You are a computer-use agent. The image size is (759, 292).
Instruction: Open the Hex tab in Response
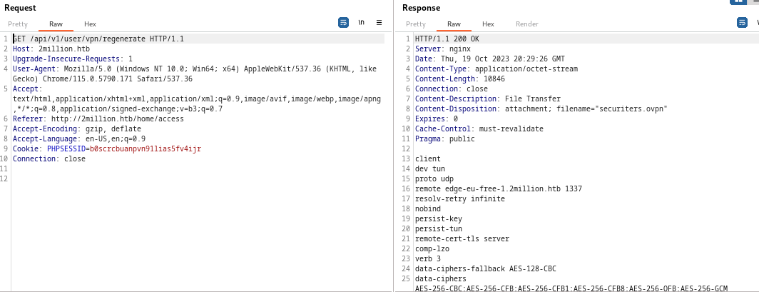tap(488, 24)
